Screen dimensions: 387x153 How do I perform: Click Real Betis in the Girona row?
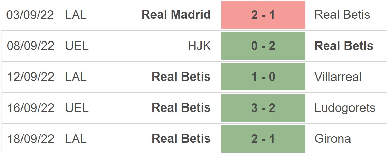[x=181, y=139]
